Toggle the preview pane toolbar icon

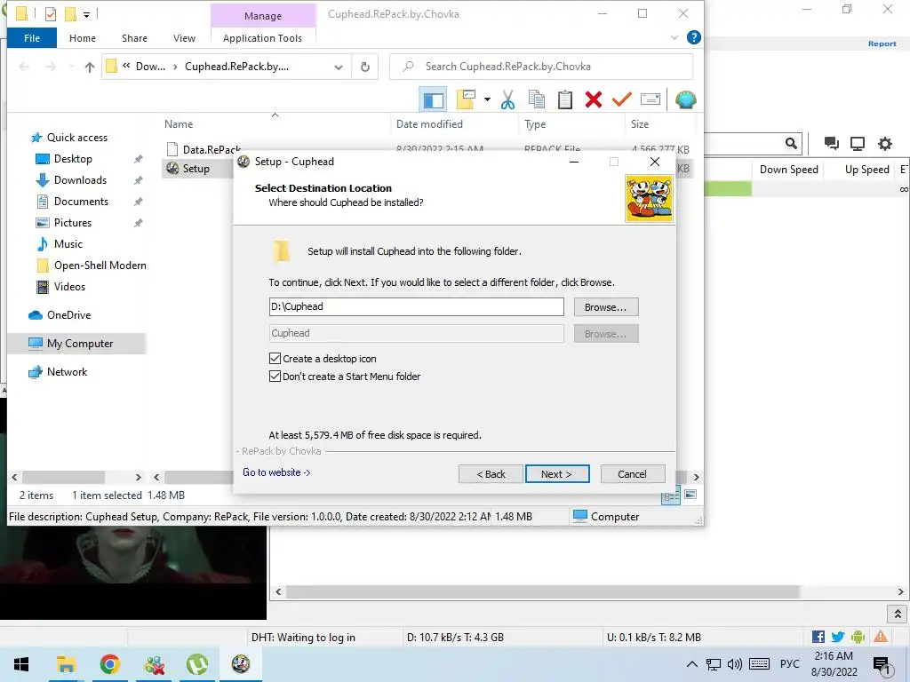click(x=433, y=99)
